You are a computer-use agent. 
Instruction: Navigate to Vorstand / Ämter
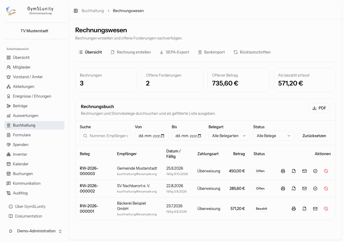[x=34, y=77]
